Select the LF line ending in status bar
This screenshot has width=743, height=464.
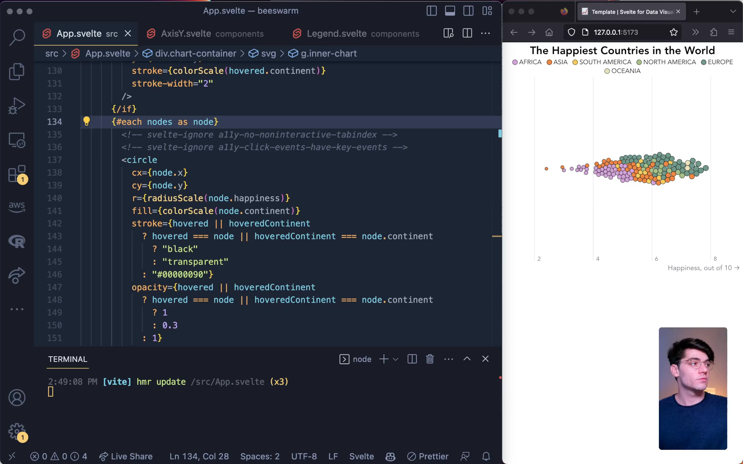332,456
